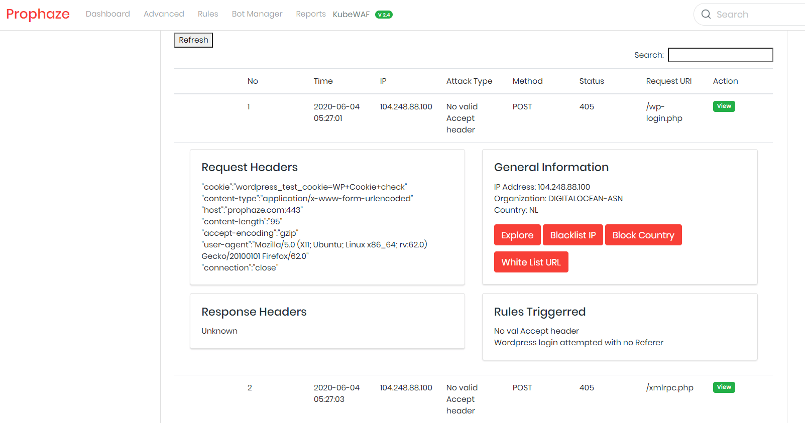View details for /wp-login.php request
Viewport: 805px width, 423px height.
[724, 106]
